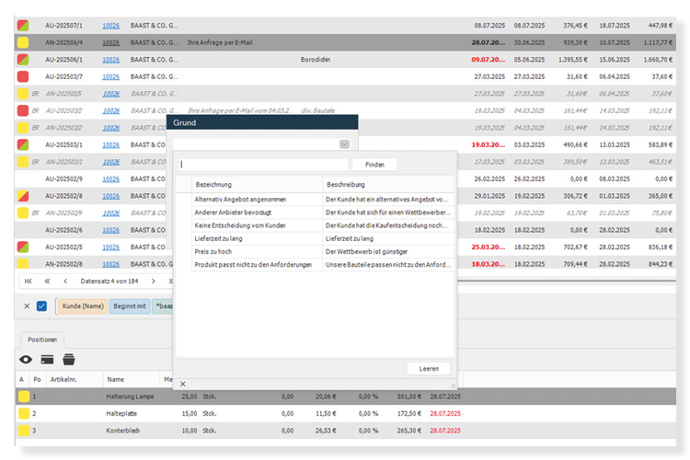Viewport: 690px width, 460px height.
Task: Click Ihre Anfrage per E-Mail in AN-202506/4
Action: (x=220, y=42)
